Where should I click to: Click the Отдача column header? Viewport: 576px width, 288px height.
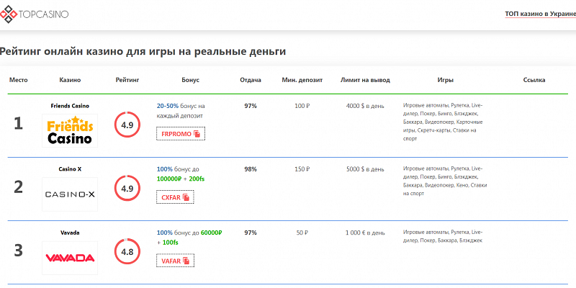(251, 80)
